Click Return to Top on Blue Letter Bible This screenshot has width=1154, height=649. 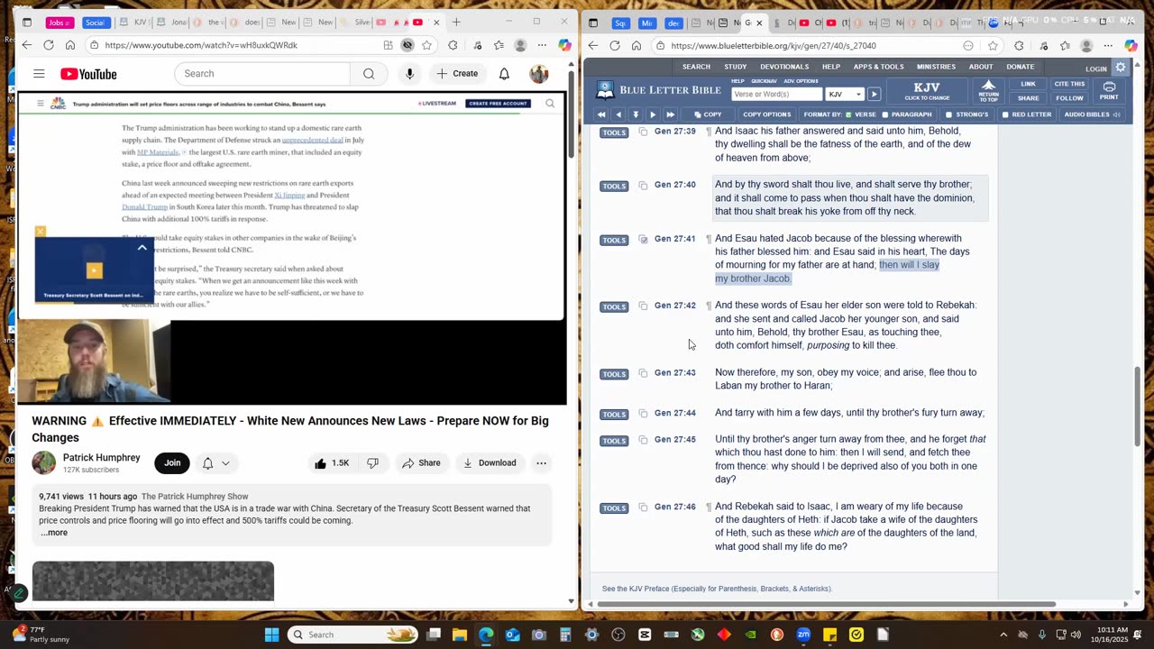(x=988, y=90)
